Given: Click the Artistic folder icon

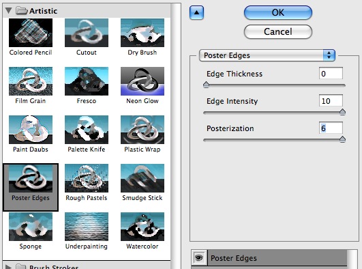Looking at the screenshot, I should 22,11.
